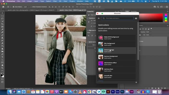Run Make B/W background quick action

pos(116,38)
